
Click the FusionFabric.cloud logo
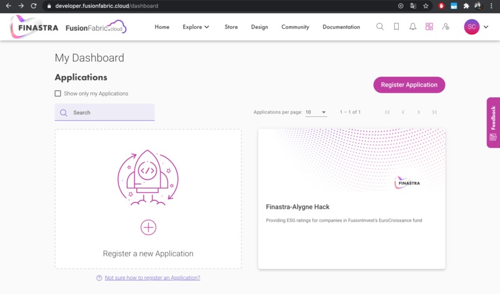tap(96, 27)
